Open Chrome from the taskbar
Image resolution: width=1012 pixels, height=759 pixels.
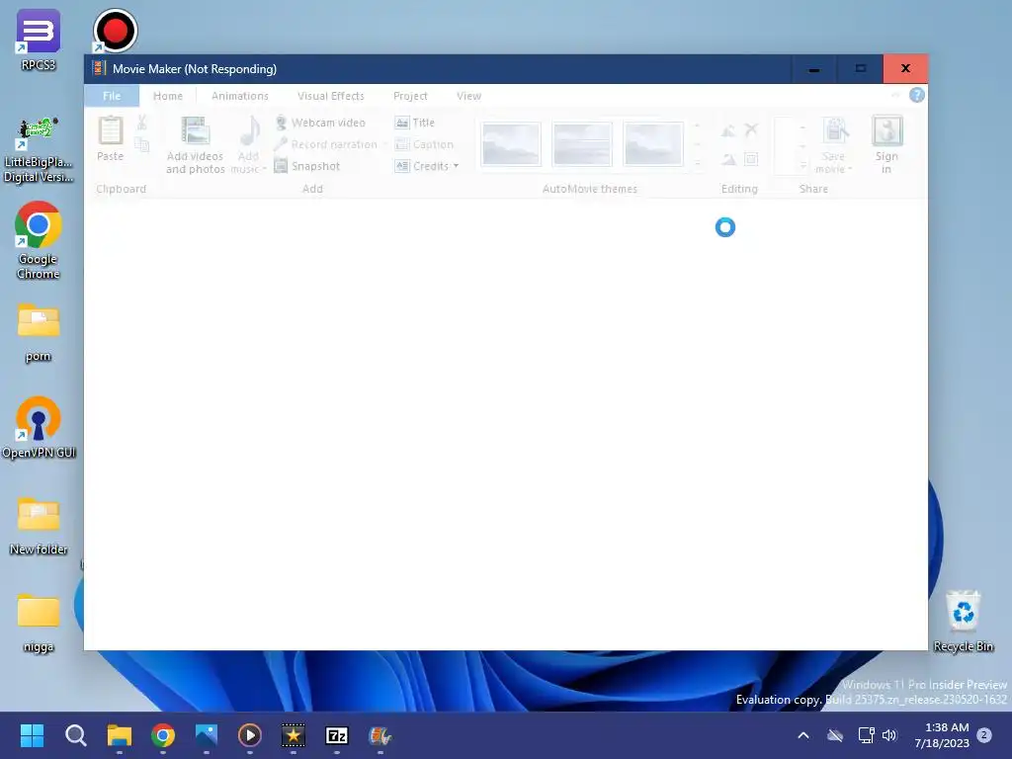click(x=163, y=735)
